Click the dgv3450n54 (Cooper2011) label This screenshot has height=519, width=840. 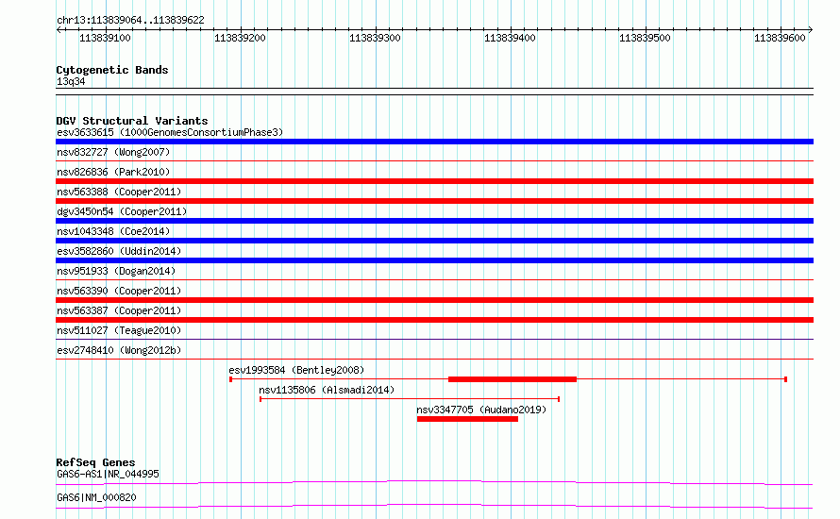click(x=122, y=211)
